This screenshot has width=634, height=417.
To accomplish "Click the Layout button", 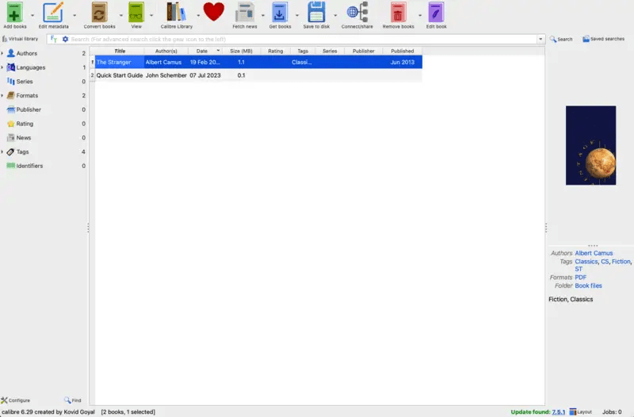I will pos(581,411).
